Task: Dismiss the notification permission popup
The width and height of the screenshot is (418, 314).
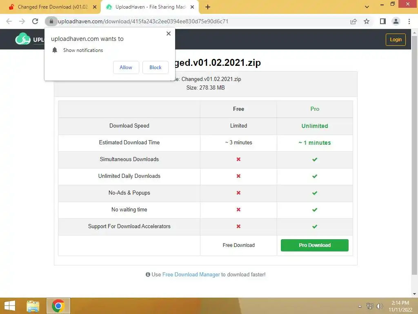Action: (169, 34)
